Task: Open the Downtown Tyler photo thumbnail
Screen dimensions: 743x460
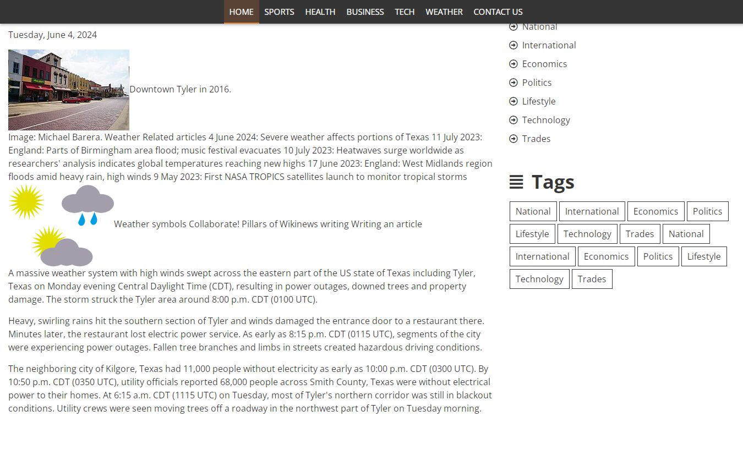Action: (x=69, y=90)
